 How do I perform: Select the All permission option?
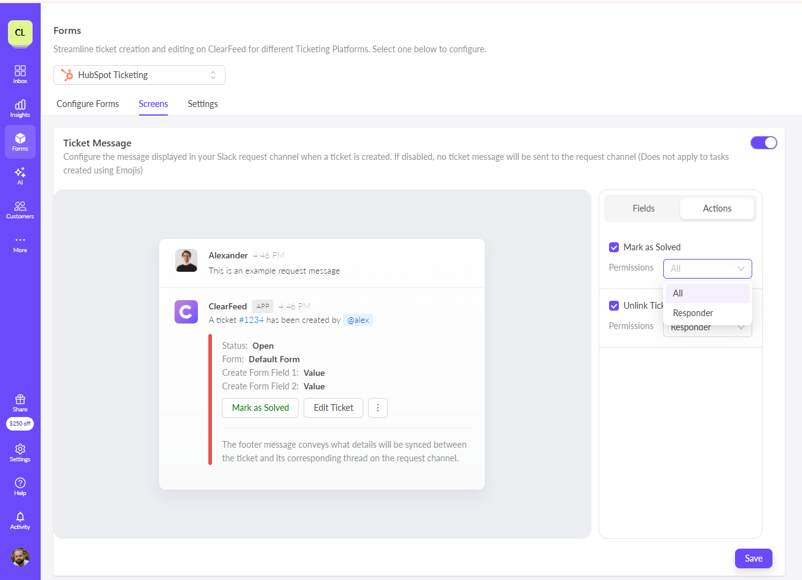(x=678, y=293)
